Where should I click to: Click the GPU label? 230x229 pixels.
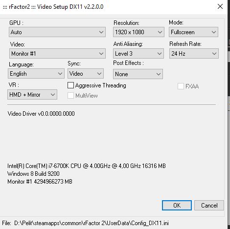(x=16, y=23)
